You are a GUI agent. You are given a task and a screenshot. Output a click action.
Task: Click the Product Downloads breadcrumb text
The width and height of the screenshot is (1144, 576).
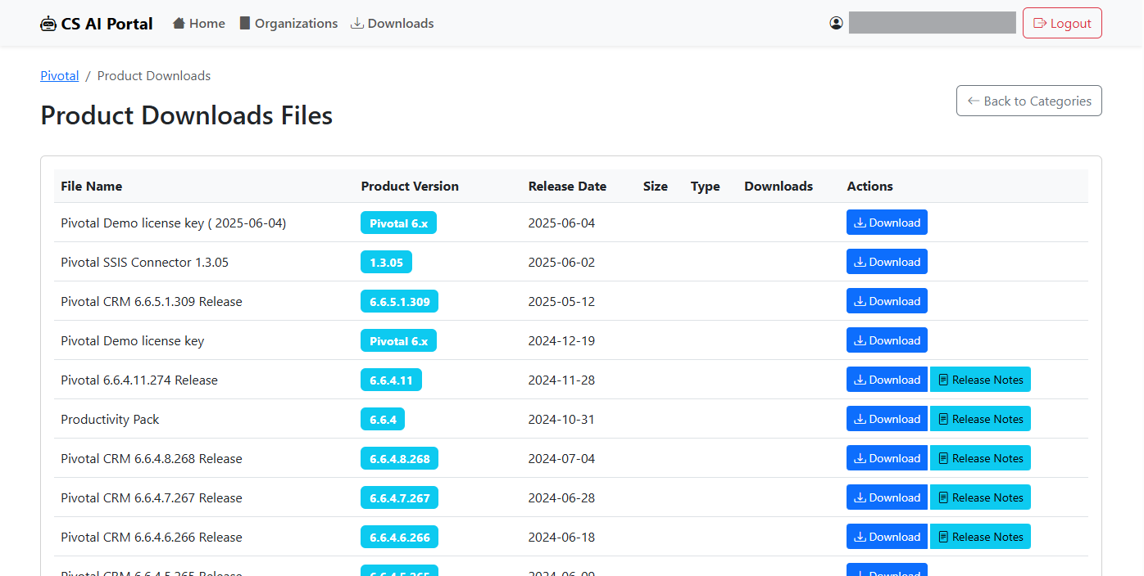click(x=154, y=76)
